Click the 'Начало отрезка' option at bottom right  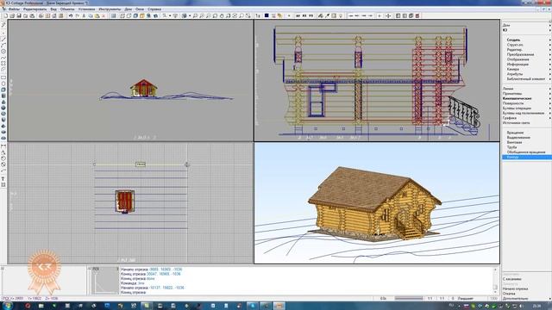[515, 288]
